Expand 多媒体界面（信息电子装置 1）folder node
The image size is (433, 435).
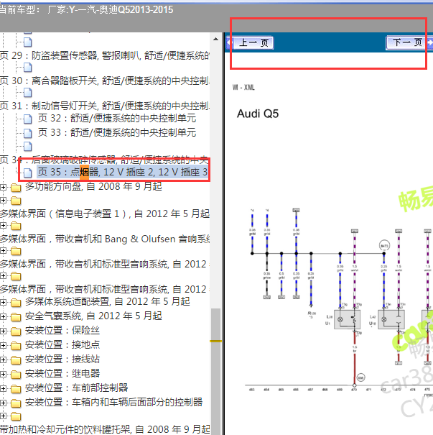tap(3, 200)
